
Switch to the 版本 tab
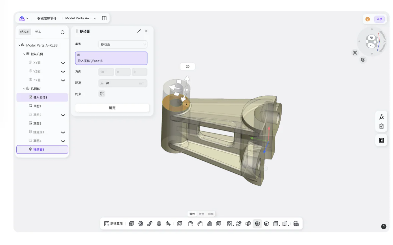point(38,32)
